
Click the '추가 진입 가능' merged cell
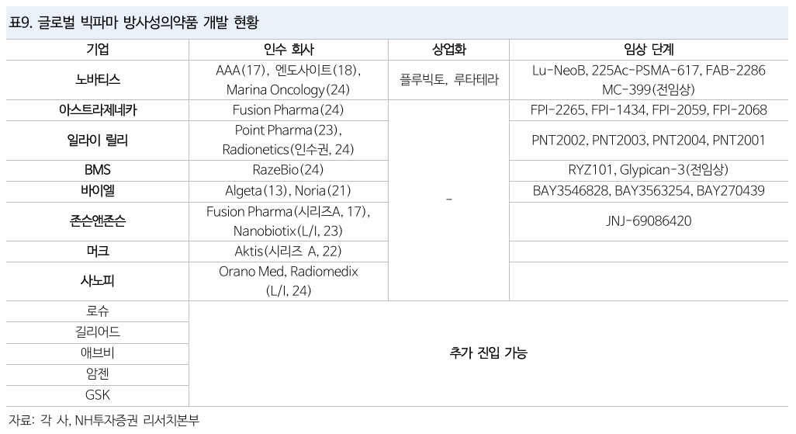tap(489, 353)
